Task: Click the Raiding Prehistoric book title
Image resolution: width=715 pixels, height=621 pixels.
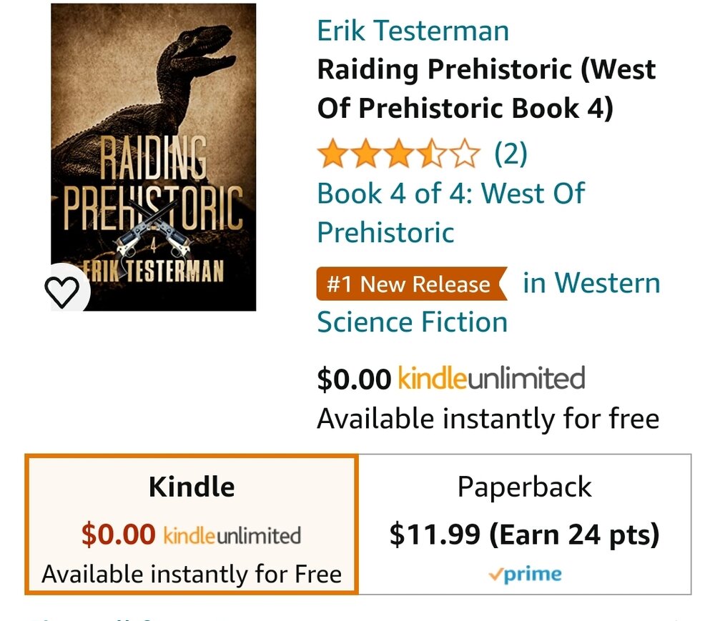Action: [x=486, y=88]
